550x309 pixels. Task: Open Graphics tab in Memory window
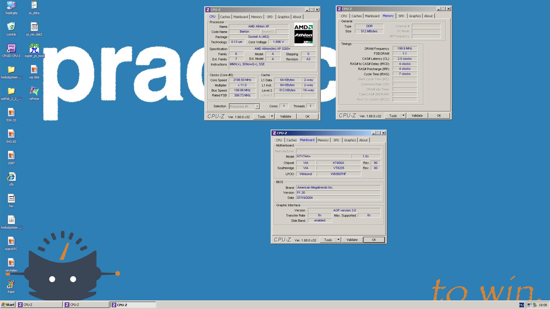[x=415, y=16]
